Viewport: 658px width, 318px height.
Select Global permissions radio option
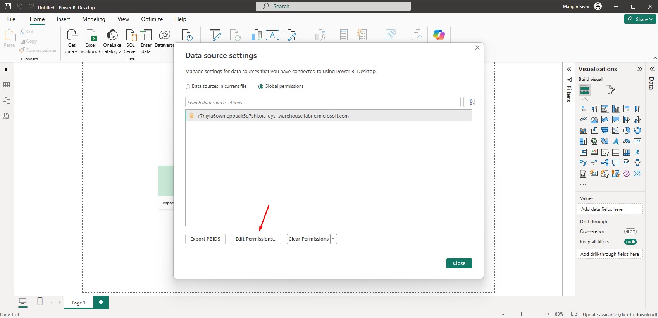pos(281,86)
